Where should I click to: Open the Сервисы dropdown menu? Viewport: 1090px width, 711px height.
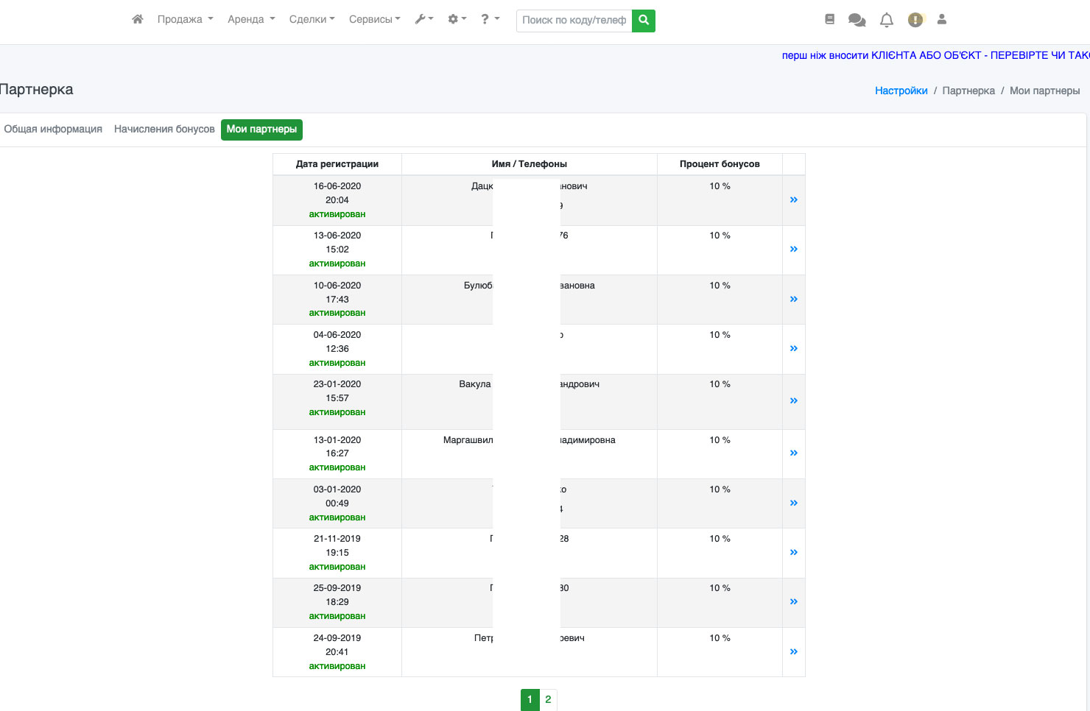374,20
